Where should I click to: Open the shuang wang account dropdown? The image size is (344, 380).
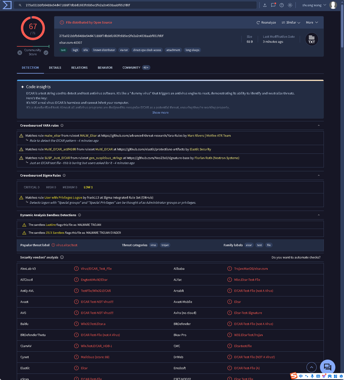[x=314, y=5]
